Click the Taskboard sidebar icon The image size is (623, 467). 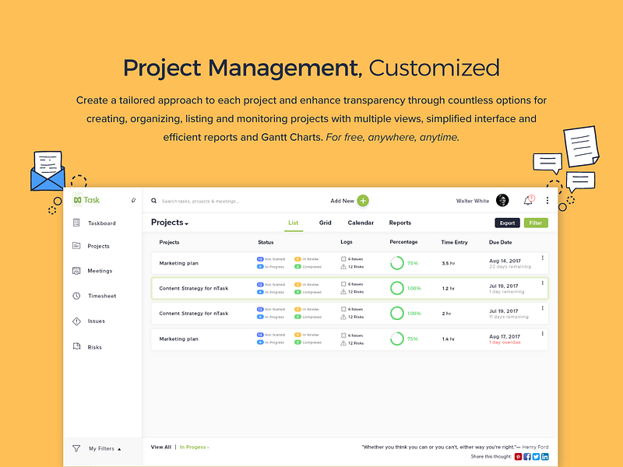coord(76,223)
